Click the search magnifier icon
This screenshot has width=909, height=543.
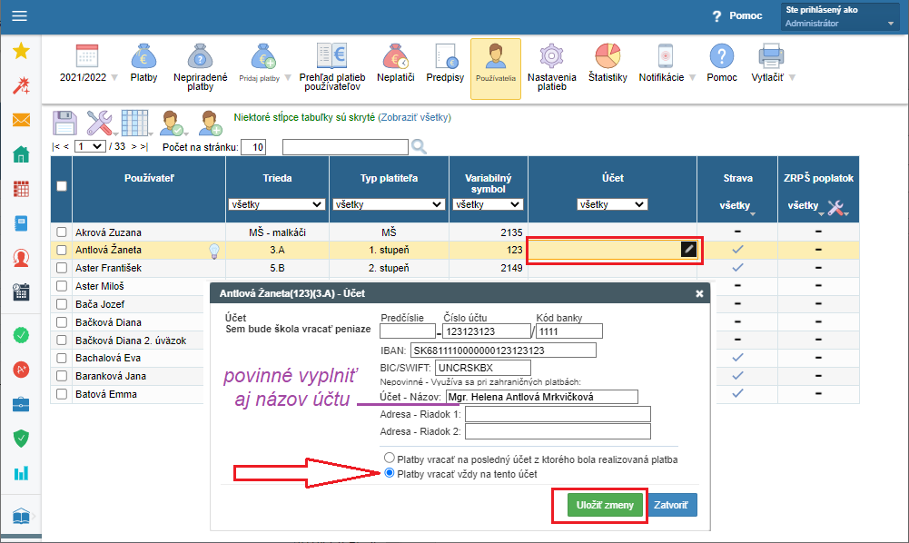tap(419, 146)
